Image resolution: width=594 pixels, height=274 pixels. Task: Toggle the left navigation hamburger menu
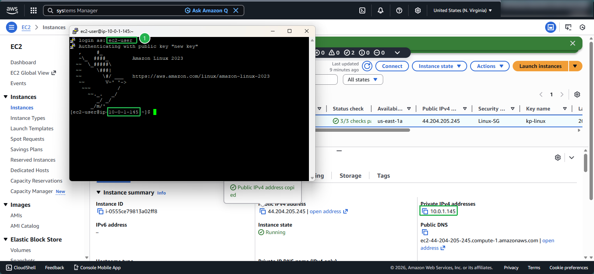click(x=12, y=27)
